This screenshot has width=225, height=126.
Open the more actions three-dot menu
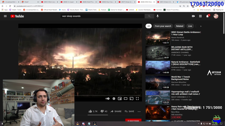click(x=139, y=111)
